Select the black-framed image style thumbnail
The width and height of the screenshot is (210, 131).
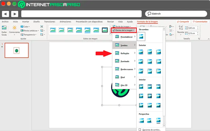tap(105, 30)
